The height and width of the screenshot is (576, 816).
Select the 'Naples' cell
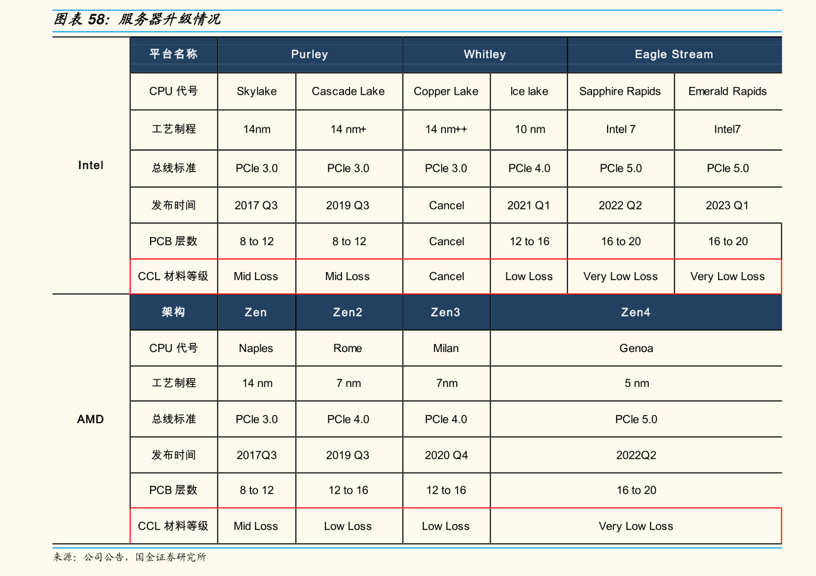coord(256,349)
